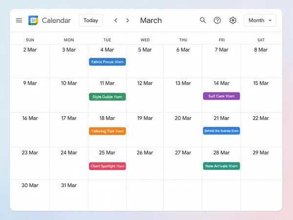Viewport: 293px width, 220px height.
Task: Select the 16 Mar date
Action: click(30, 118)
